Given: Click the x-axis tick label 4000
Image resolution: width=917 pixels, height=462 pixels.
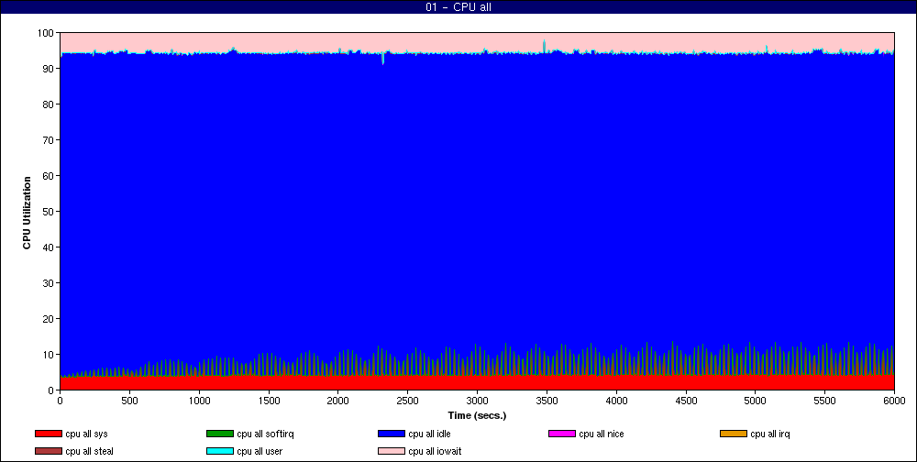Looking at the screenshot, I should click(616, 401).
